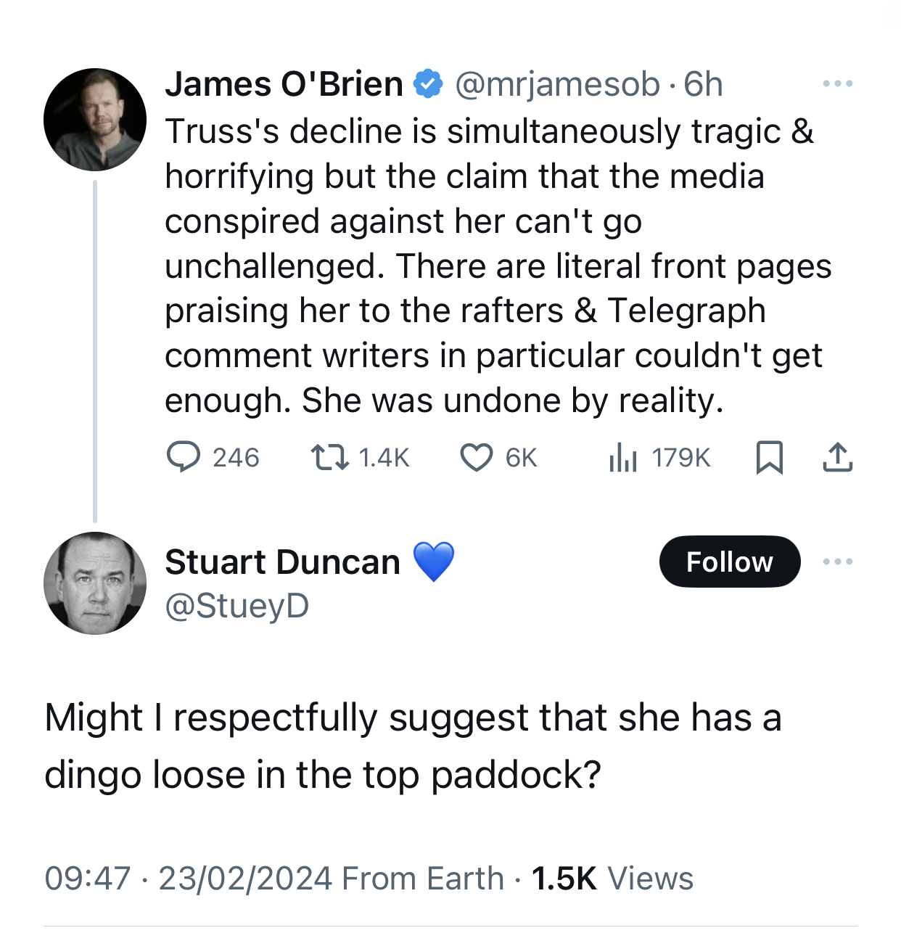Open the @StueyD handle link
Image resolution: width=901 pixels, height=933 pixels.
click(x=237, y=606)
